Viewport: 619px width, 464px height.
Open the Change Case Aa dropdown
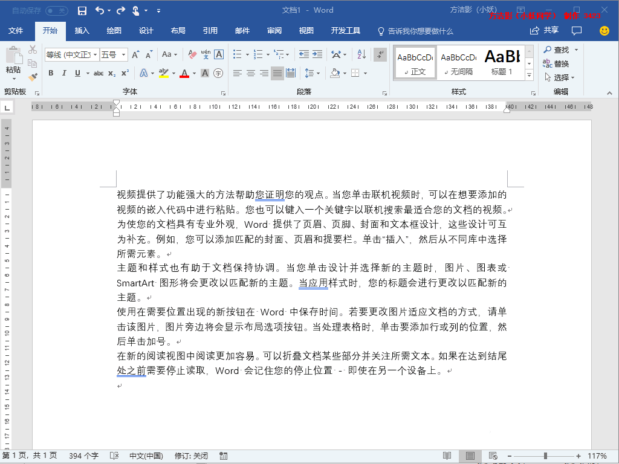pyautogui.click(x=170, y=54)
